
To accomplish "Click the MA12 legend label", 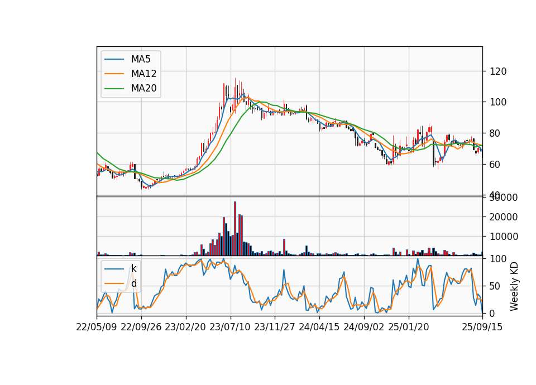I will pyautogui.click(x=143, y=74).
